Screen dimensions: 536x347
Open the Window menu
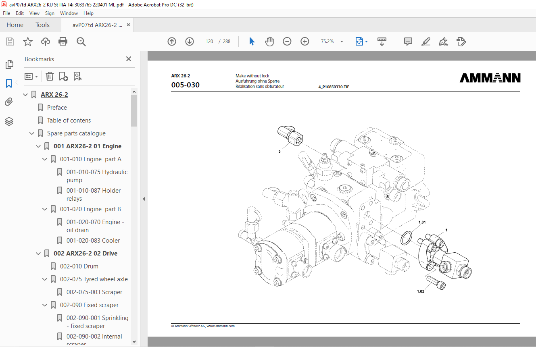(69, 13)
